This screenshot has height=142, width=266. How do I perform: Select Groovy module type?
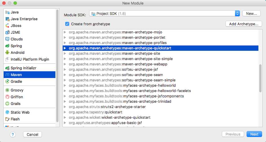(x=30, y=90)
